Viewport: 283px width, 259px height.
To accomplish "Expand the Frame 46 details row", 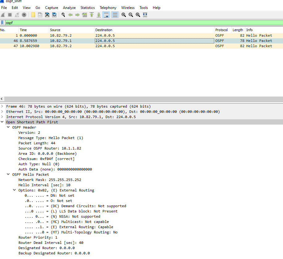I will (2, 106).
